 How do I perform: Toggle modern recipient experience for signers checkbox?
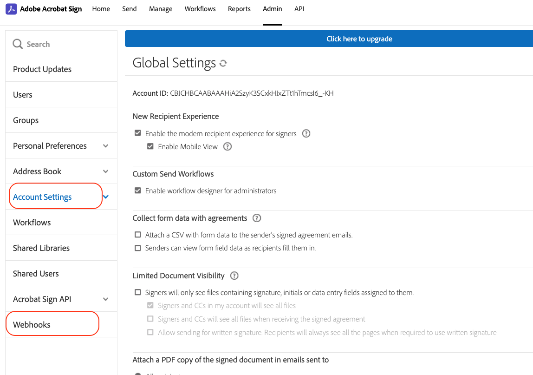point(138,133)
